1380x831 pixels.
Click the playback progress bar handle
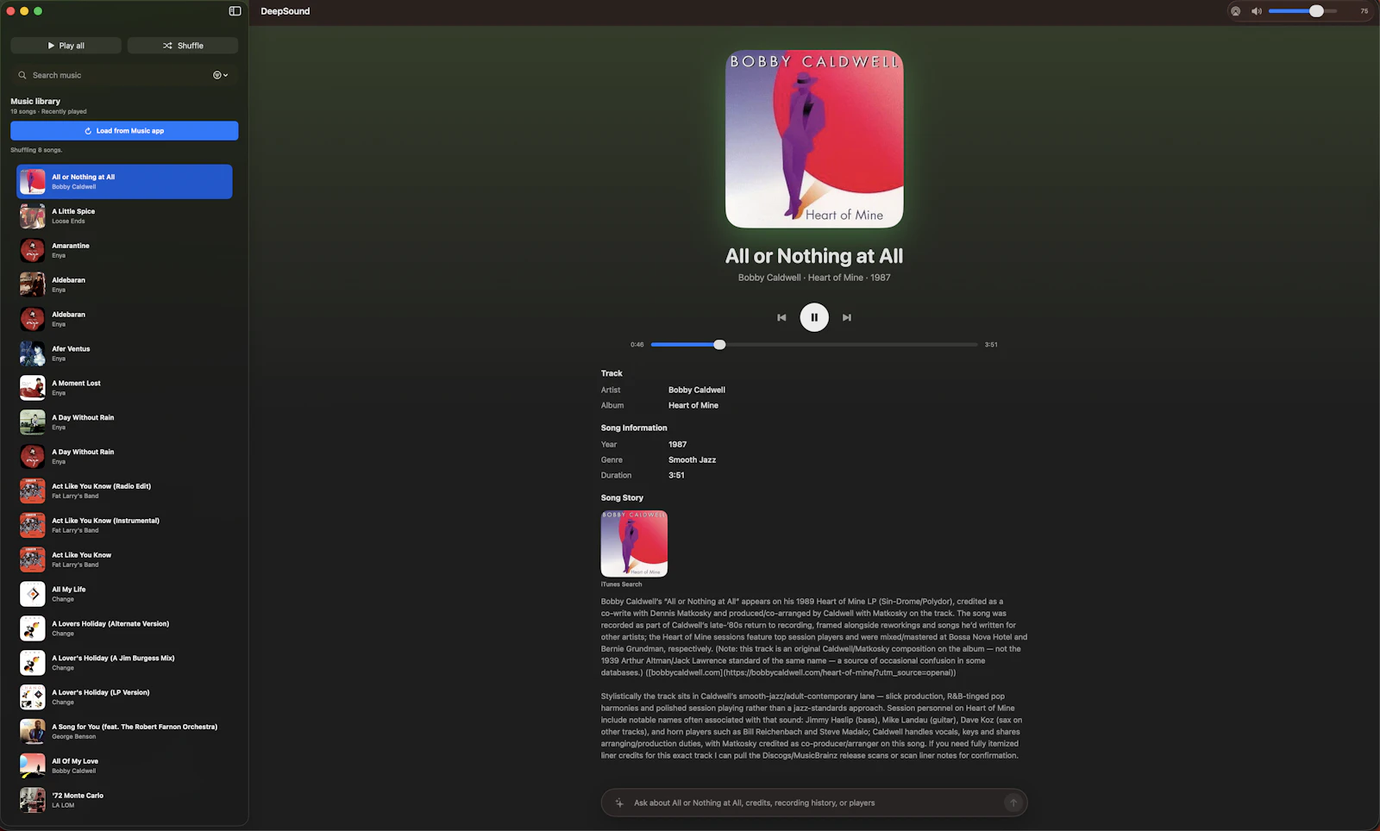(719, 344)
